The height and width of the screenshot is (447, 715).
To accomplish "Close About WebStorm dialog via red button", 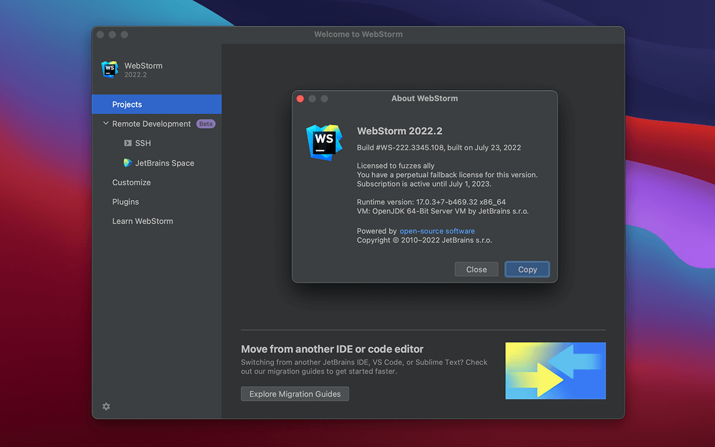I will [300, 98].
